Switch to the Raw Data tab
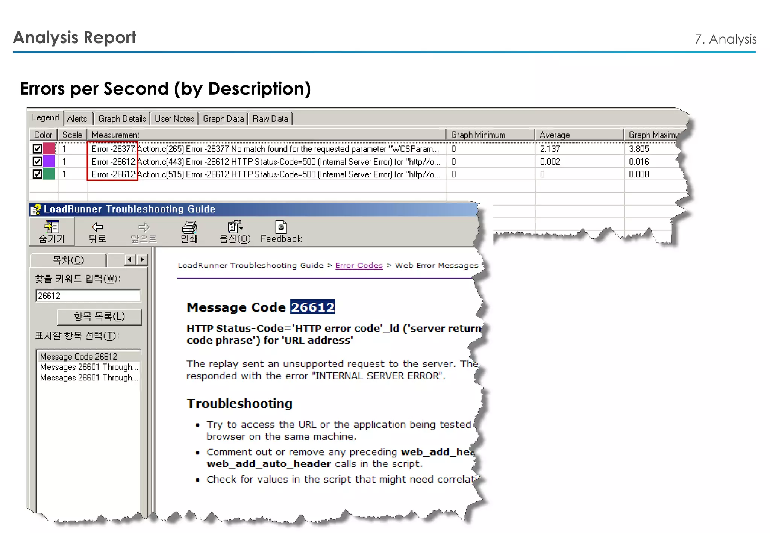The height and width of the screenshot is (533, 770). 270,119
